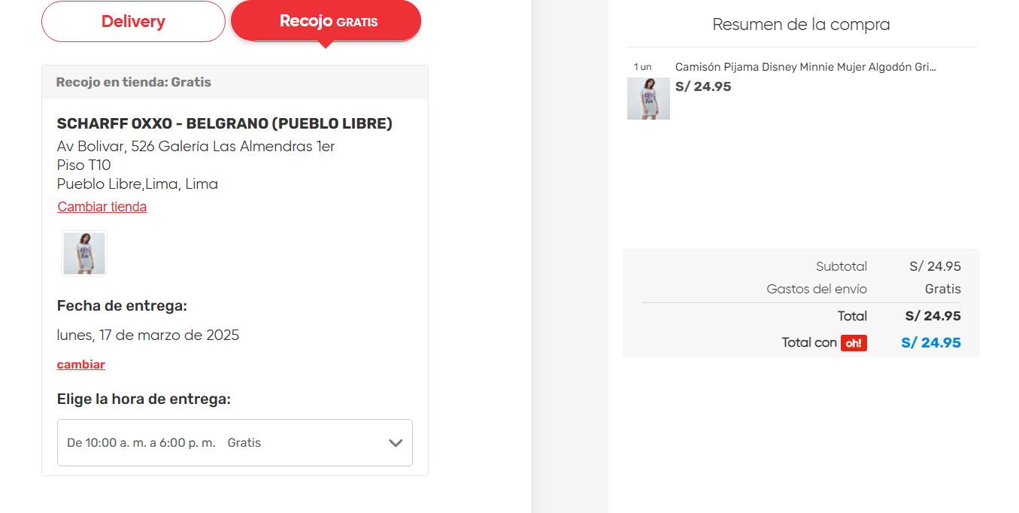Click the product image in Resumen de la compra
The height and width of the screenshot is (513, 1019).
point(648,99)
